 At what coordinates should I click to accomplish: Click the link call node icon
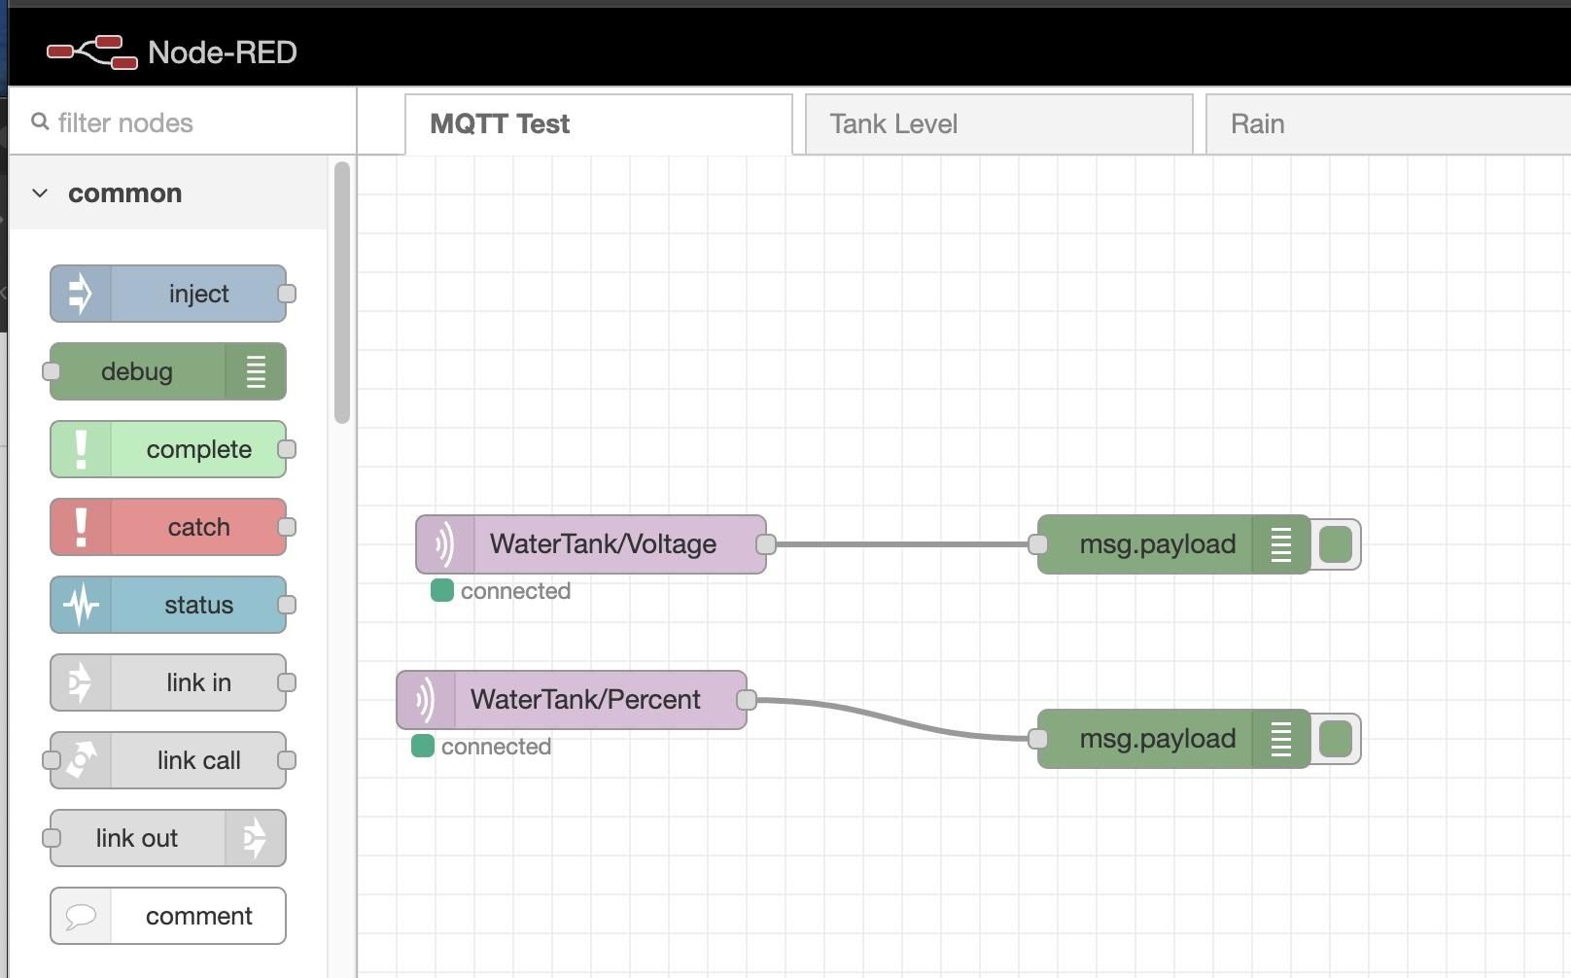(82, 759)
